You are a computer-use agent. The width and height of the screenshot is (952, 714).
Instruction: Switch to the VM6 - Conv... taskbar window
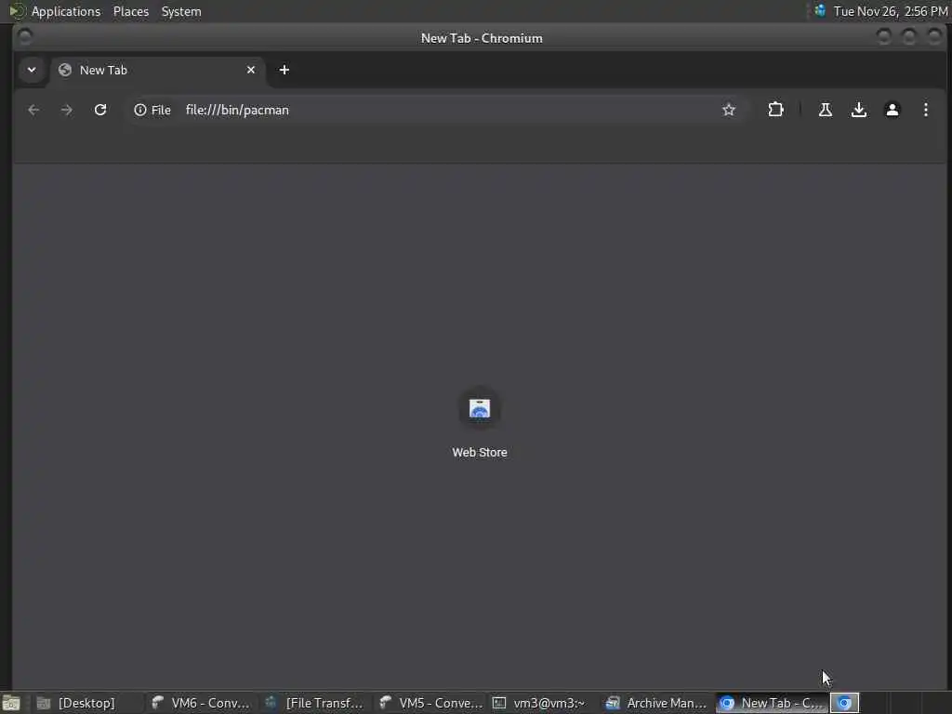click(202, 703)
